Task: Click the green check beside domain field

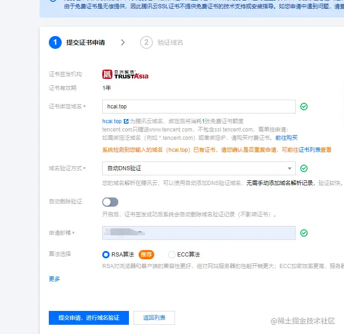Action: (x=304, y=107)
